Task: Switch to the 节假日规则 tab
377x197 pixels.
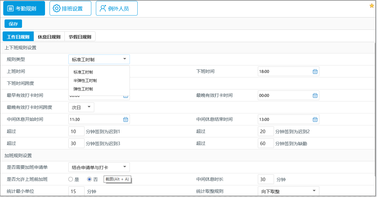Action: (x=80, y=37)
